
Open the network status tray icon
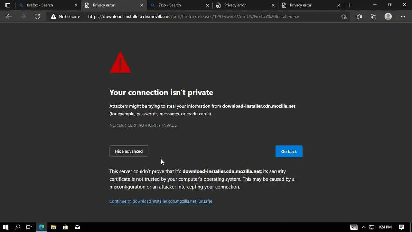(371, 227)
